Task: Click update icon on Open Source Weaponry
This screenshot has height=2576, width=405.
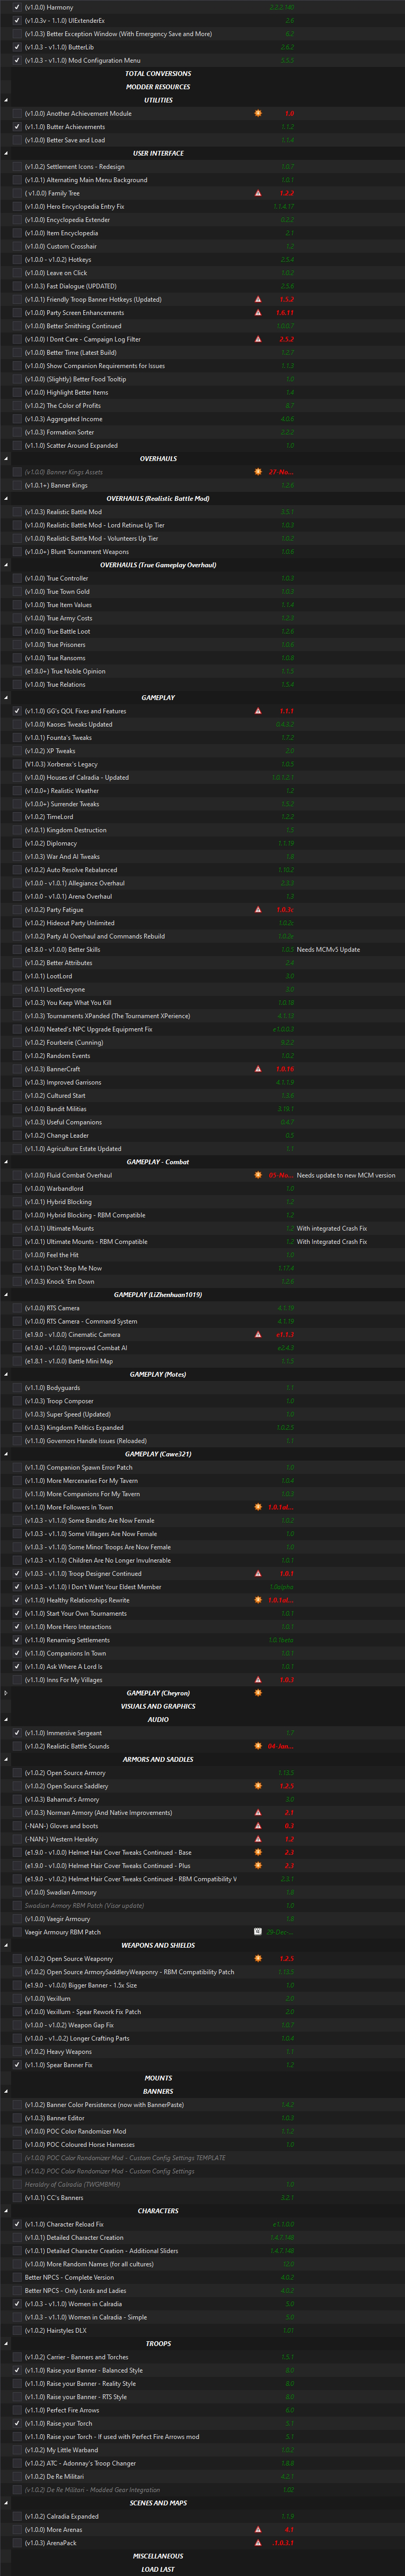Action: pos(258,1958)
